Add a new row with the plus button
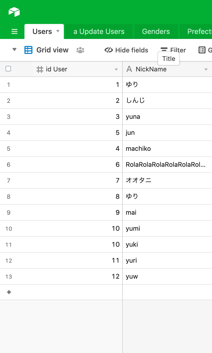 (9, 292)
